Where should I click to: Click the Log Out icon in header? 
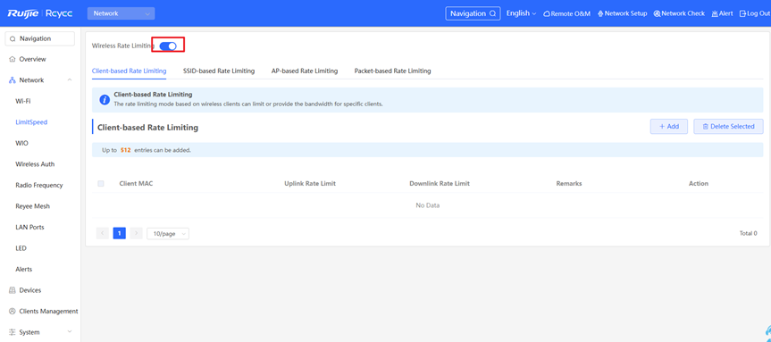tap(742, 13)
